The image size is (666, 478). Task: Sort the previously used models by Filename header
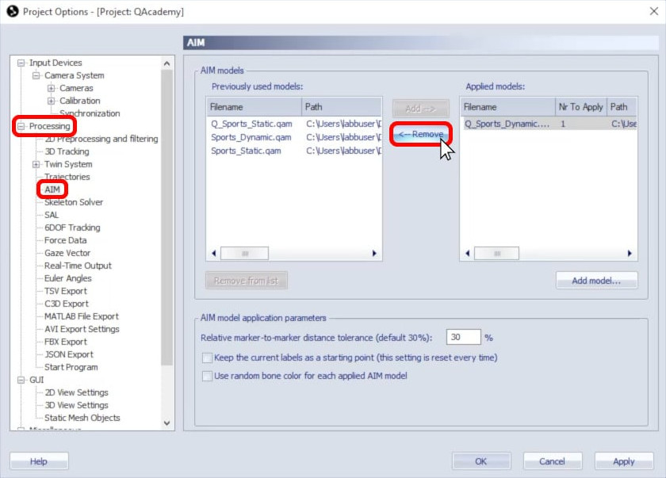coord(254,107)
